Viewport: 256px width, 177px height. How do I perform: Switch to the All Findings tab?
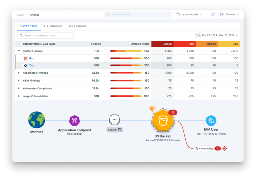pos(53,26)
